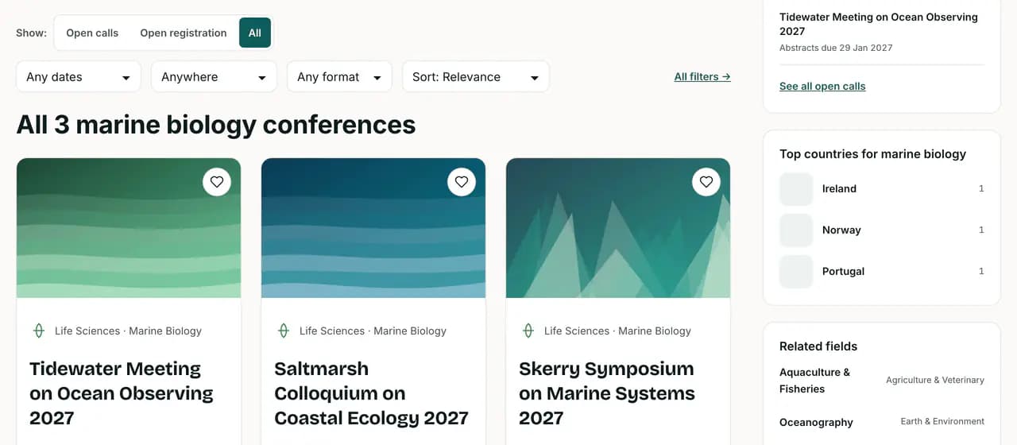Click Life Sciences · Marine Biology on Saltmarsh card
Screen dimensions: 1017x445
tap(373, 331)
